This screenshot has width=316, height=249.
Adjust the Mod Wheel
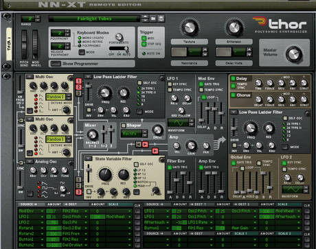[x=35, y=45]
